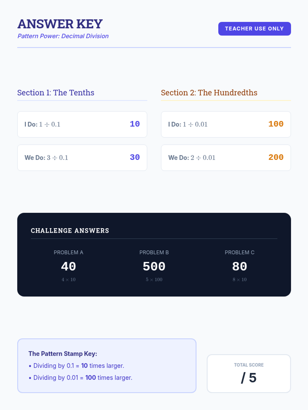
Task: Select the Section 2: The Hundredths heading
Action: (x=209, y=93)
